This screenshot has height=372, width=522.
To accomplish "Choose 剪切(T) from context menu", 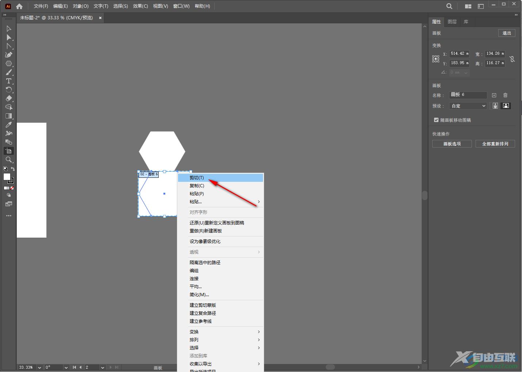I will click(x=220, y=178).
